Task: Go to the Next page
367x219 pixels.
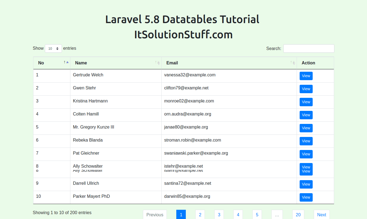Action: click(x=322, y=214)
